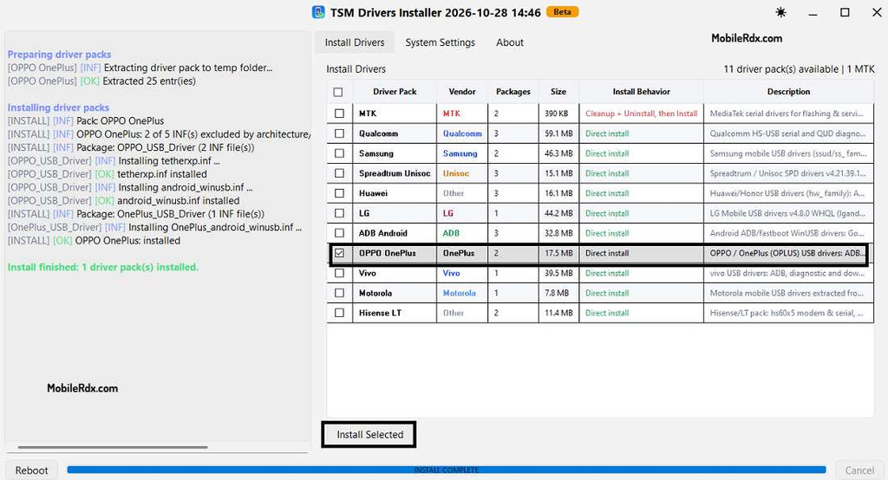Click 'Install finished: 1 driver pack(s) installed.' message
Viewport: 888px width, 480px height.
click(x=103, y=267)
